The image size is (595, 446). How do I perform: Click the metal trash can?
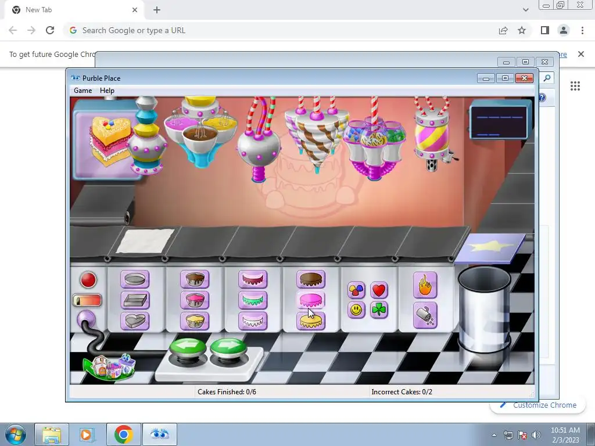coord(484,309)
